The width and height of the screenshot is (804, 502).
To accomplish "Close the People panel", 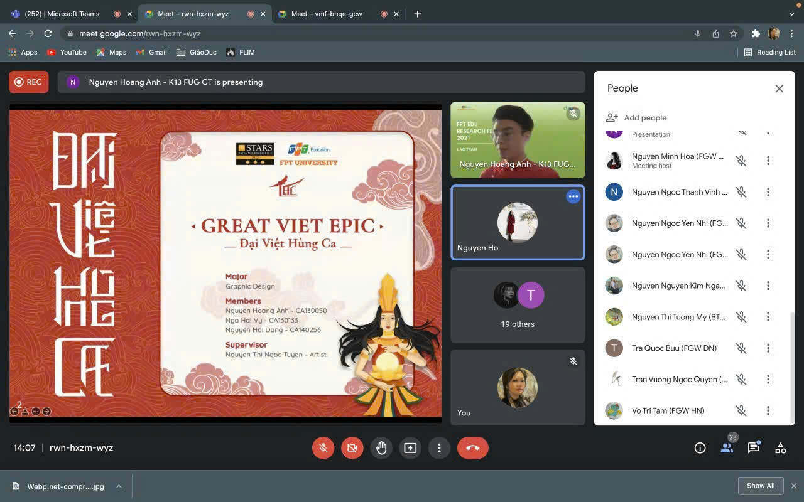I will (x=779, y=89).
